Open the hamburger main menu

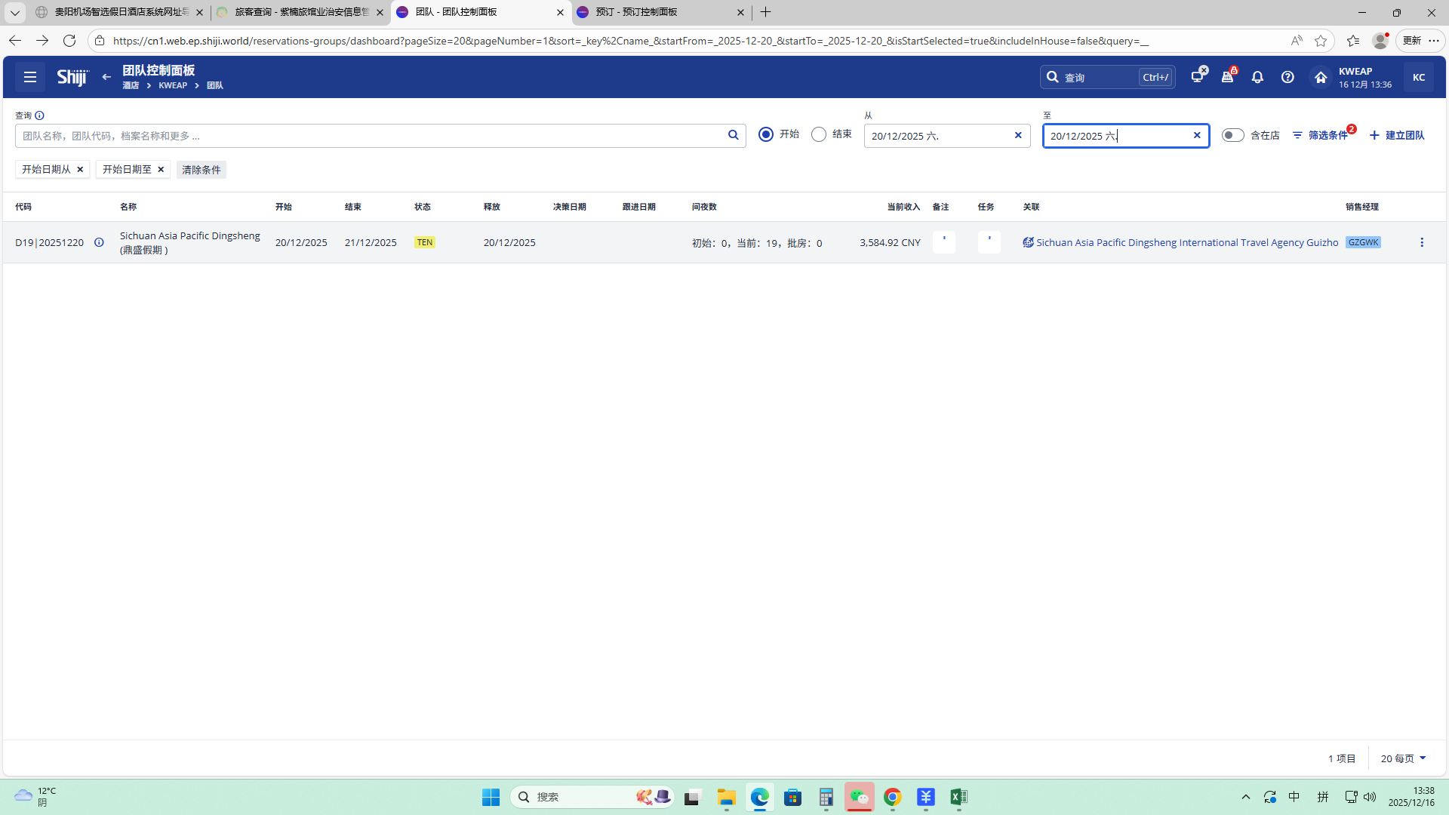(30, 77)
